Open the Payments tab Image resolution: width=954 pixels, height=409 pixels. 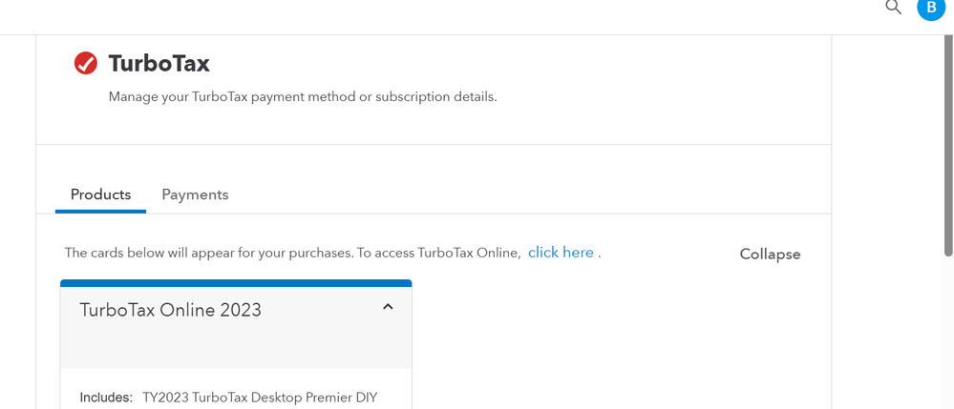pyautogui.click(x=195, y=194)
